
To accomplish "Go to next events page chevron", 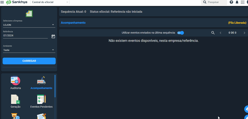I will point(244,33).
